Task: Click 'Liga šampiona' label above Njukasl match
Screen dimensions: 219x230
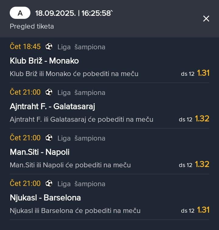Action: [81, 184]
